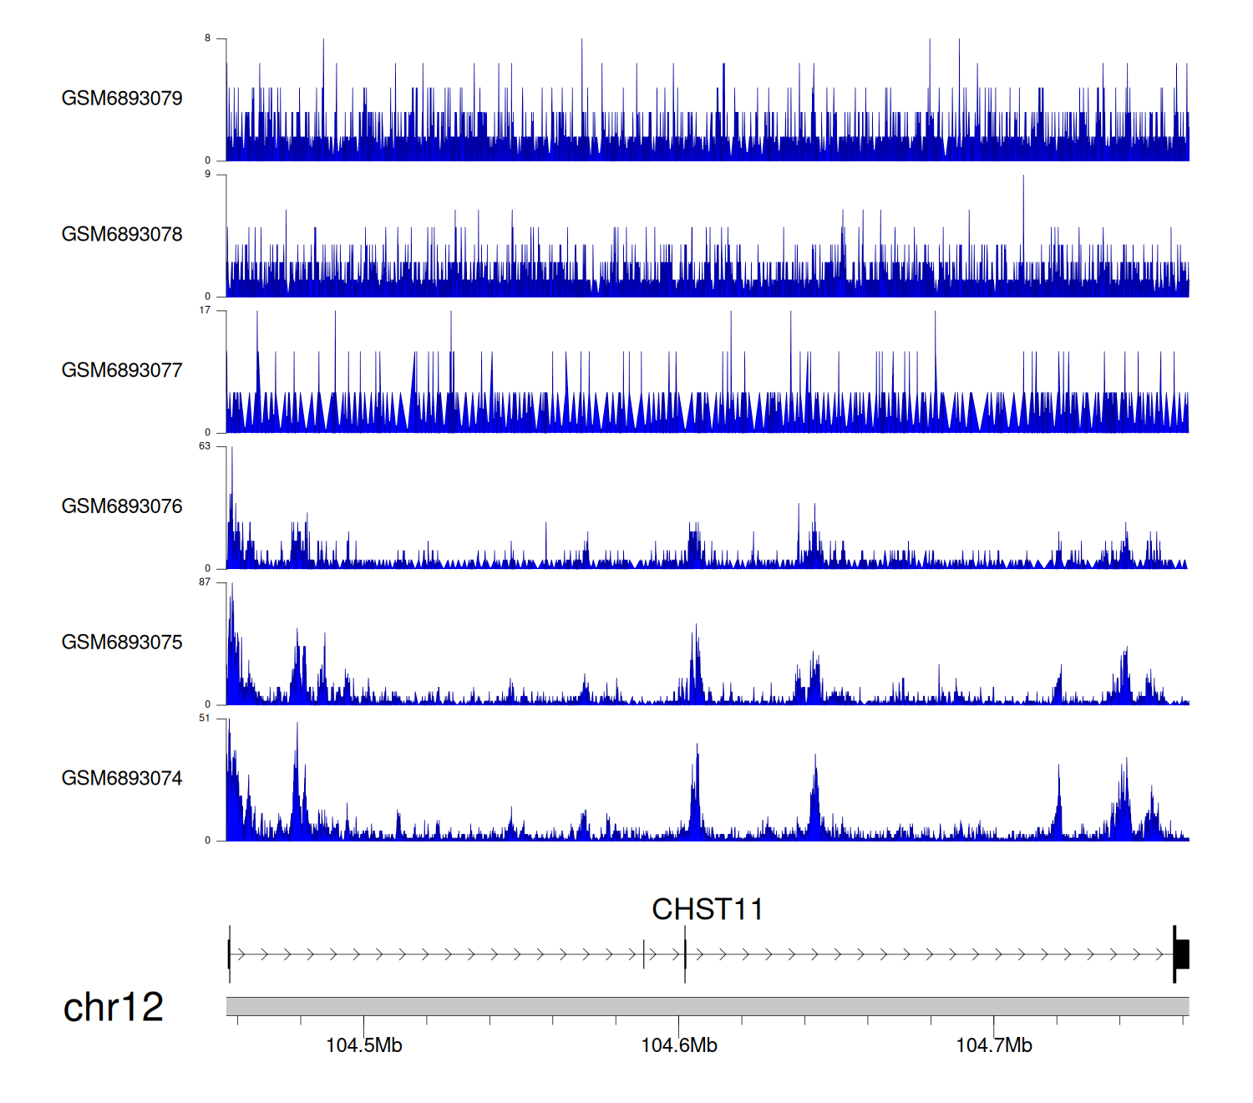
Task: Select the GSM6893076 track label
Action: [122, 506]
